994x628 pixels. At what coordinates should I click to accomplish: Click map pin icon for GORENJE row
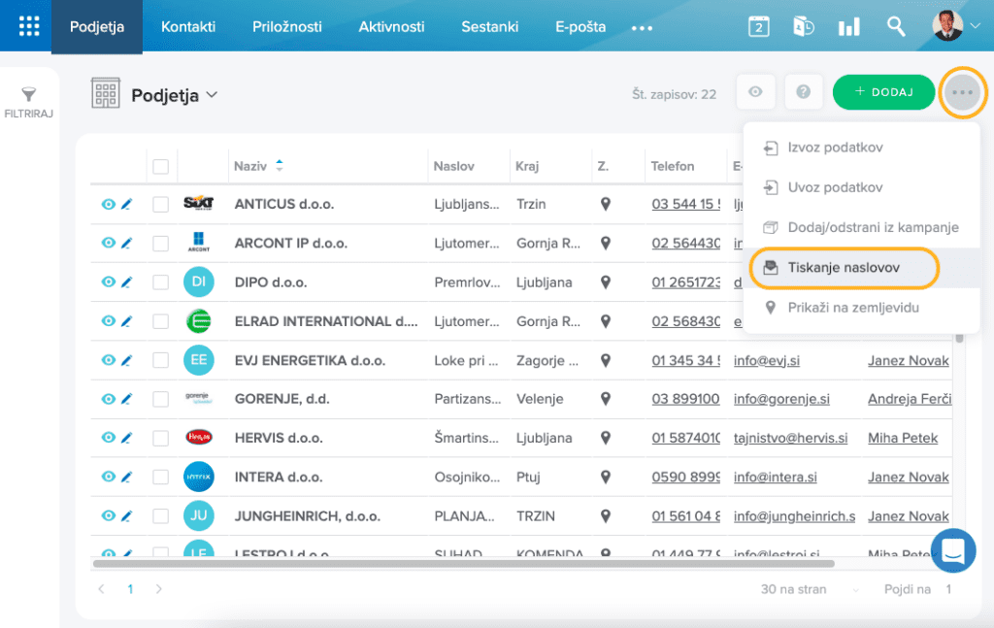[x=606, y=399]
